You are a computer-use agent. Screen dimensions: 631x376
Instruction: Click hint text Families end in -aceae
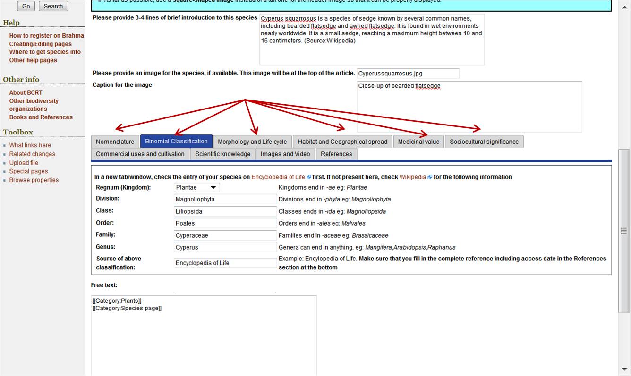click(x=333, y=235)
